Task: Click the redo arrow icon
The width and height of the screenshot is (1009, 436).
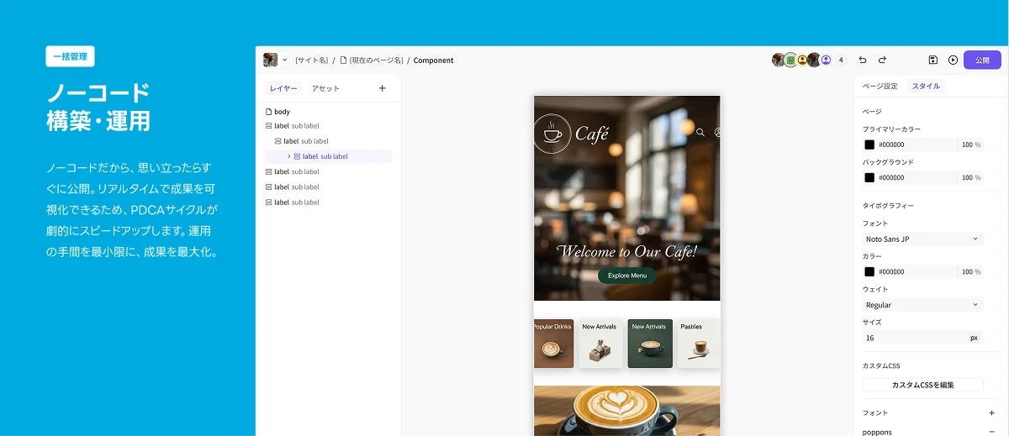Action: coord(882,60)
